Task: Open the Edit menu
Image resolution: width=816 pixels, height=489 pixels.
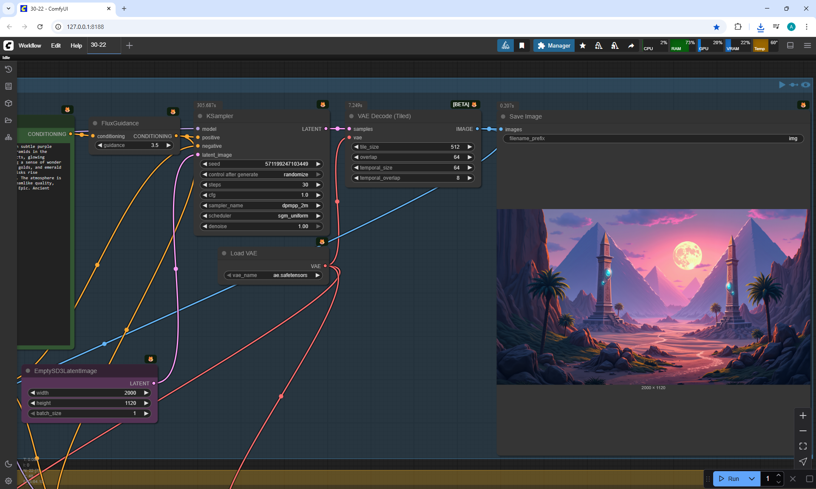Action: pos(56,45)
